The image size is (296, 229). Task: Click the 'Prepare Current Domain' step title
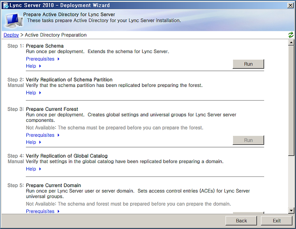tap(53, 185)
